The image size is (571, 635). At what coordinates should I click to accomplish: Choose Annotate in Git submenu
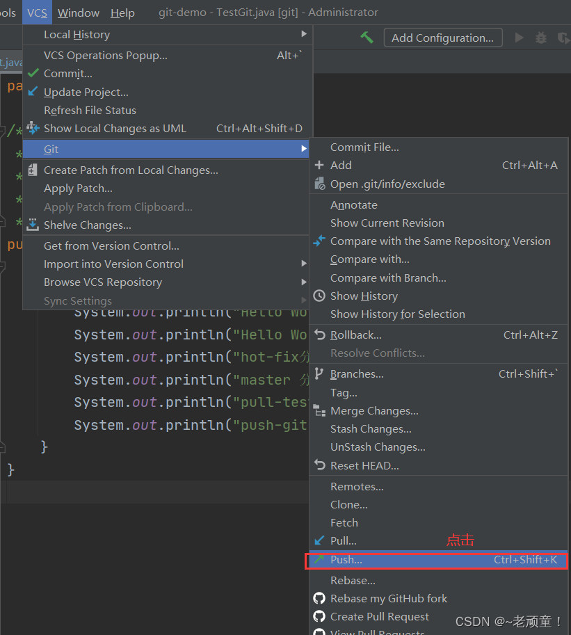[x=439, y=205]
